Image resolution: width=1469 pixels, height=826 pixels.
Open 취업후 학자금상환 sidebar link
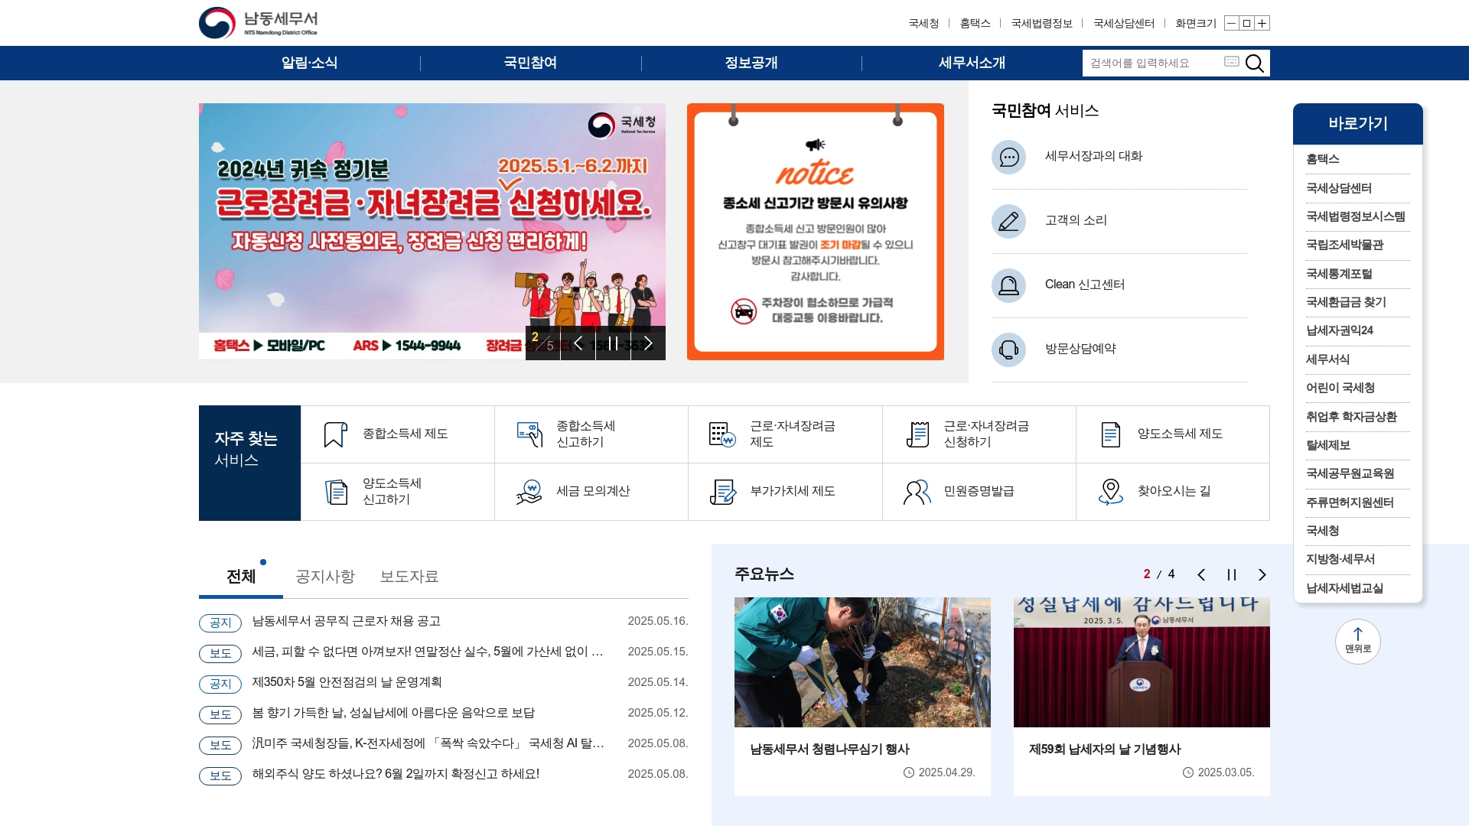click(x=1351, y=417)
